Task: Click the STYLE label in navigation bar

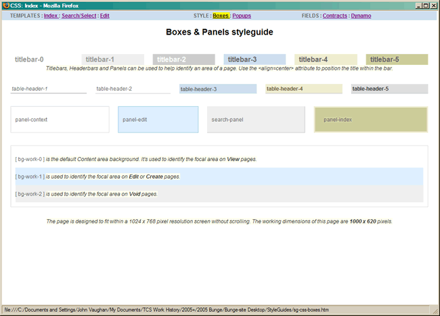Action: [201, 16]
